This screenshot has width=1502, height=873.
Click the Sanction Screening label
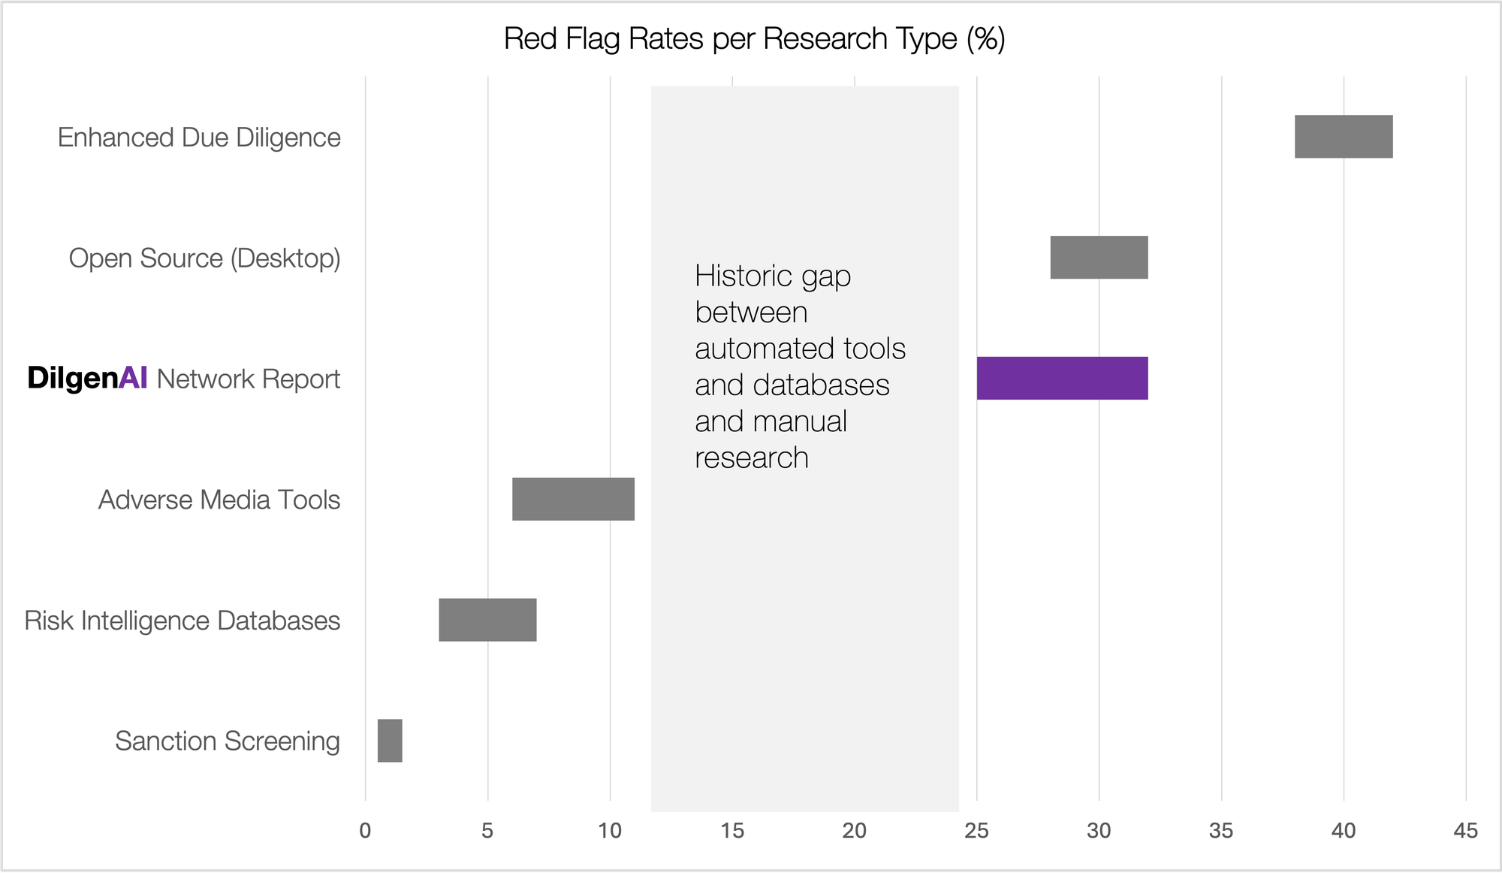tap(227, 742)
